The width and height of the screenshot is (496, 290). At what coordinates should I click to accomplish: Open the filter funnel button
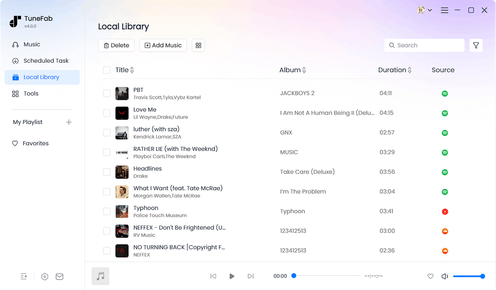(476, 45)
